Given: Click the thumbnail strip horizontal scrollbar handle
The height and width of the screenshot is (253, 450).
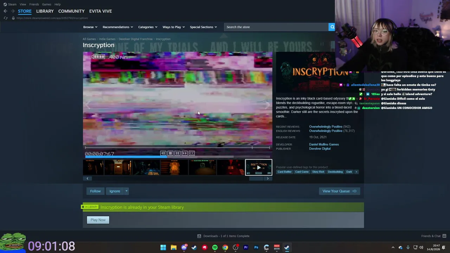Looking at the screenshot, I should [256, 179].
